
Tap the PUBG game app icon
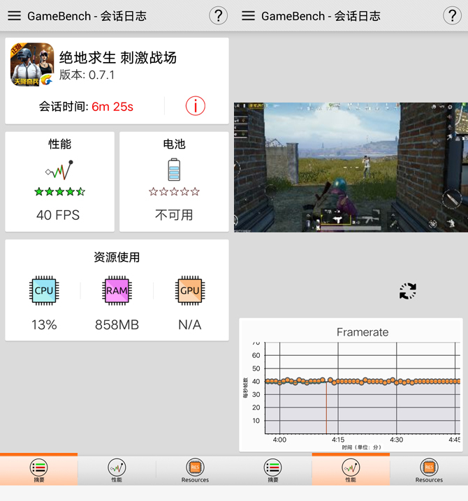coord(32,65)
